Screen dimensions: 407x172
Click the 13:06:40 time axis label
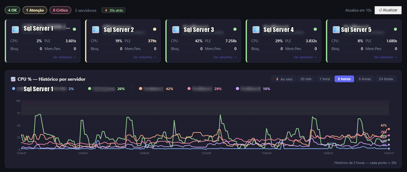(144, 153)
